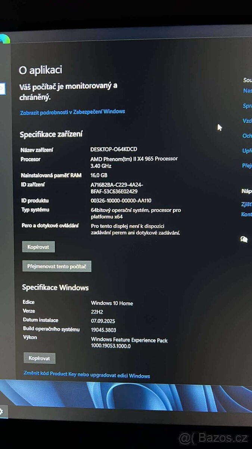Click the settings search box on left edge
The width and height of the screenshot is (252, 449).
[2, 89]
